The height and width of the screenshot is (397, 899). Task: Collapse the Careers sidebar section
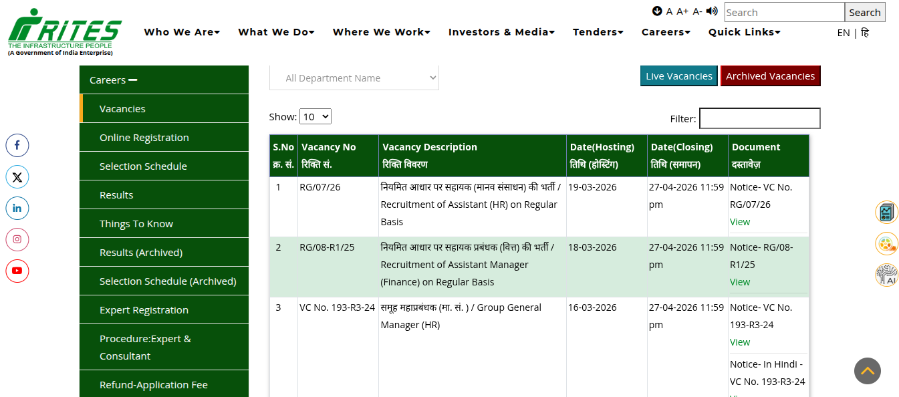coord(133,80)
